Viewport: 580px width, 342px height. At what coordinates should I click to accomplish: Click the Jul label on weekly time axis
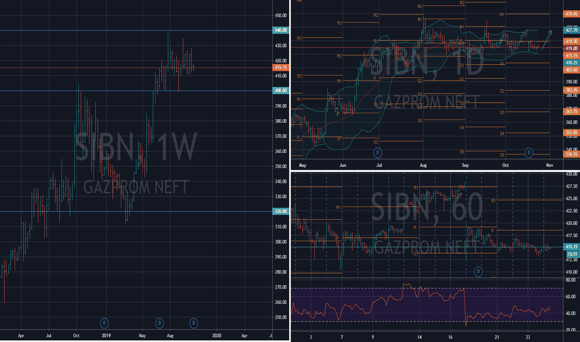[x=49, y=336]
